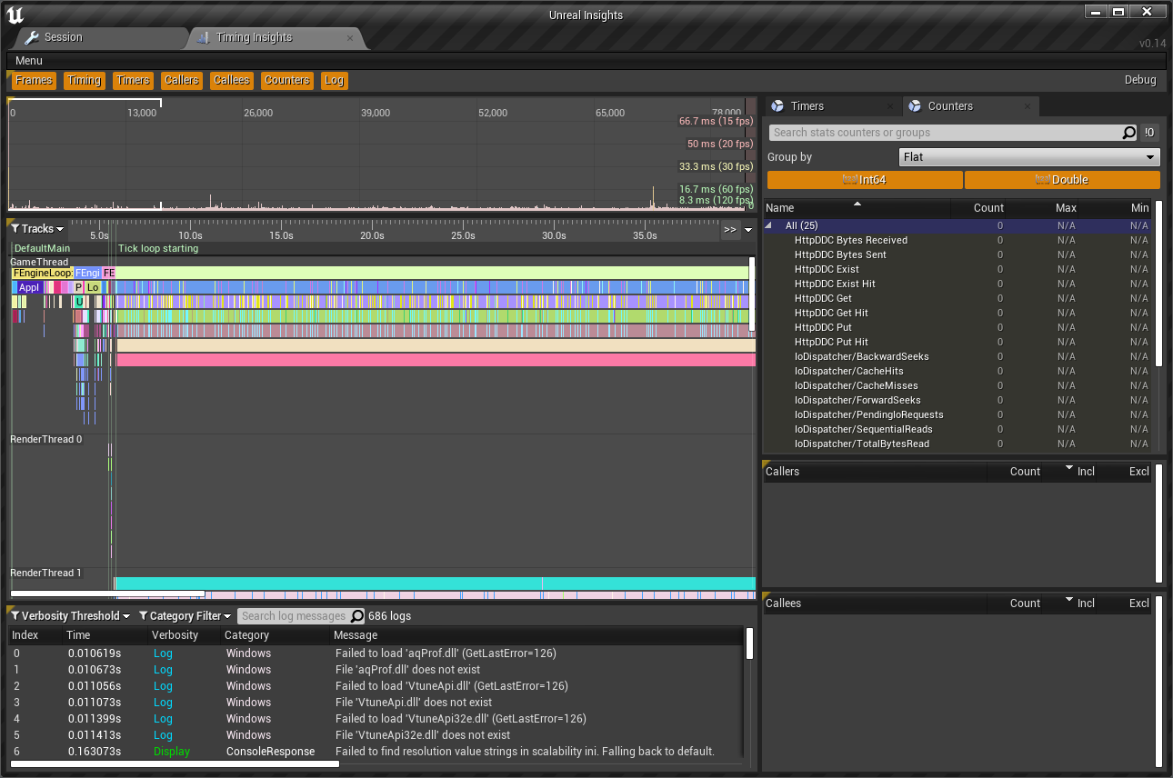Click the pink long bar in GameThread
This screenshot has height=778, width=1173.
(436, 360)
